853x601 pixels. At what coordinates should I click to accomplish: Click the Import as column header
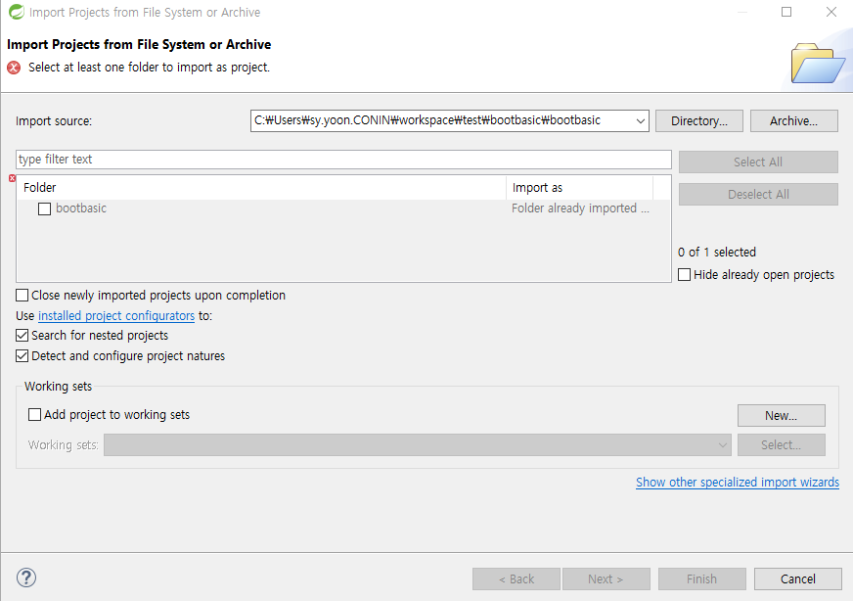(x=580, y=188)
